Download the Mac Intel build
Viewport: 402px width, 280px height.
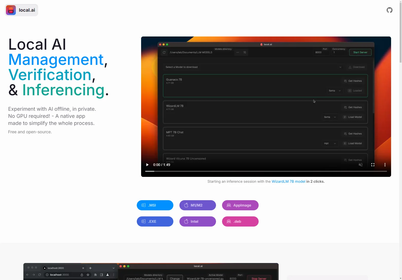coord(198,221)
